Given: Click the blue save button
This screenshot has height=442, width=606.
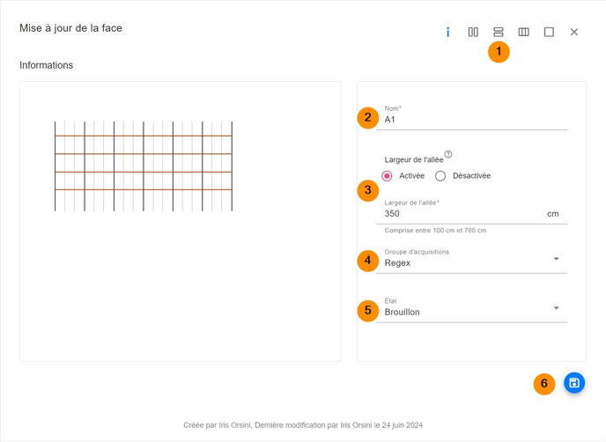Looking at the screenshot, I should click(x=574, y=383).
